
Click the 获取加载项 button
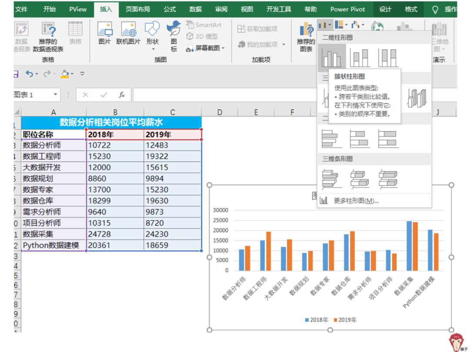[x=257, y=29]
